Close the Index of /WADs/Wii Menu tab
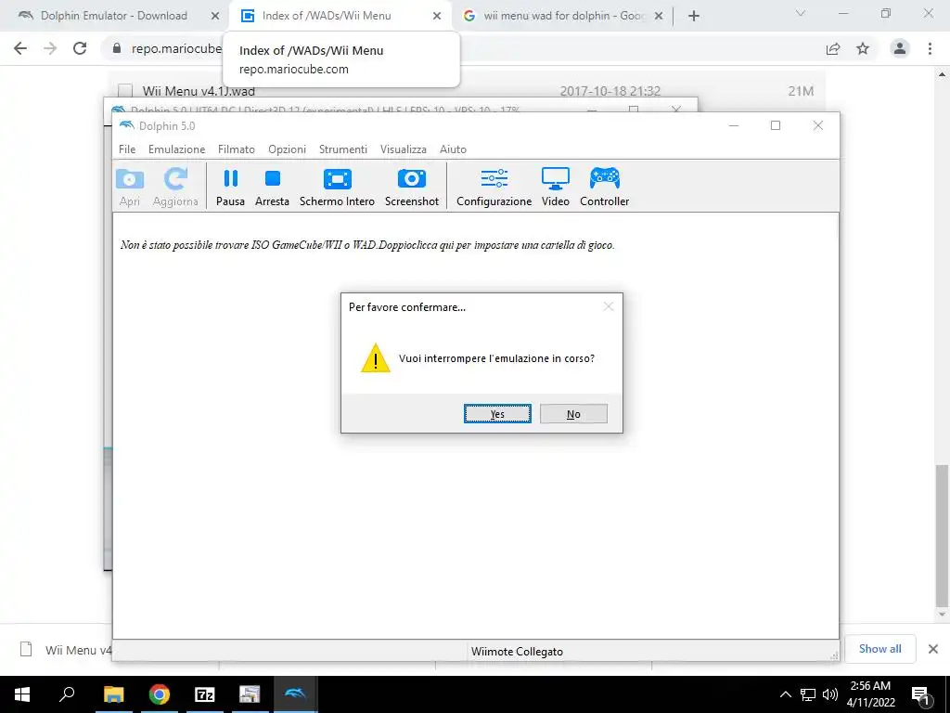This screenshot has height=713, width=950. (x=437, y=16)
